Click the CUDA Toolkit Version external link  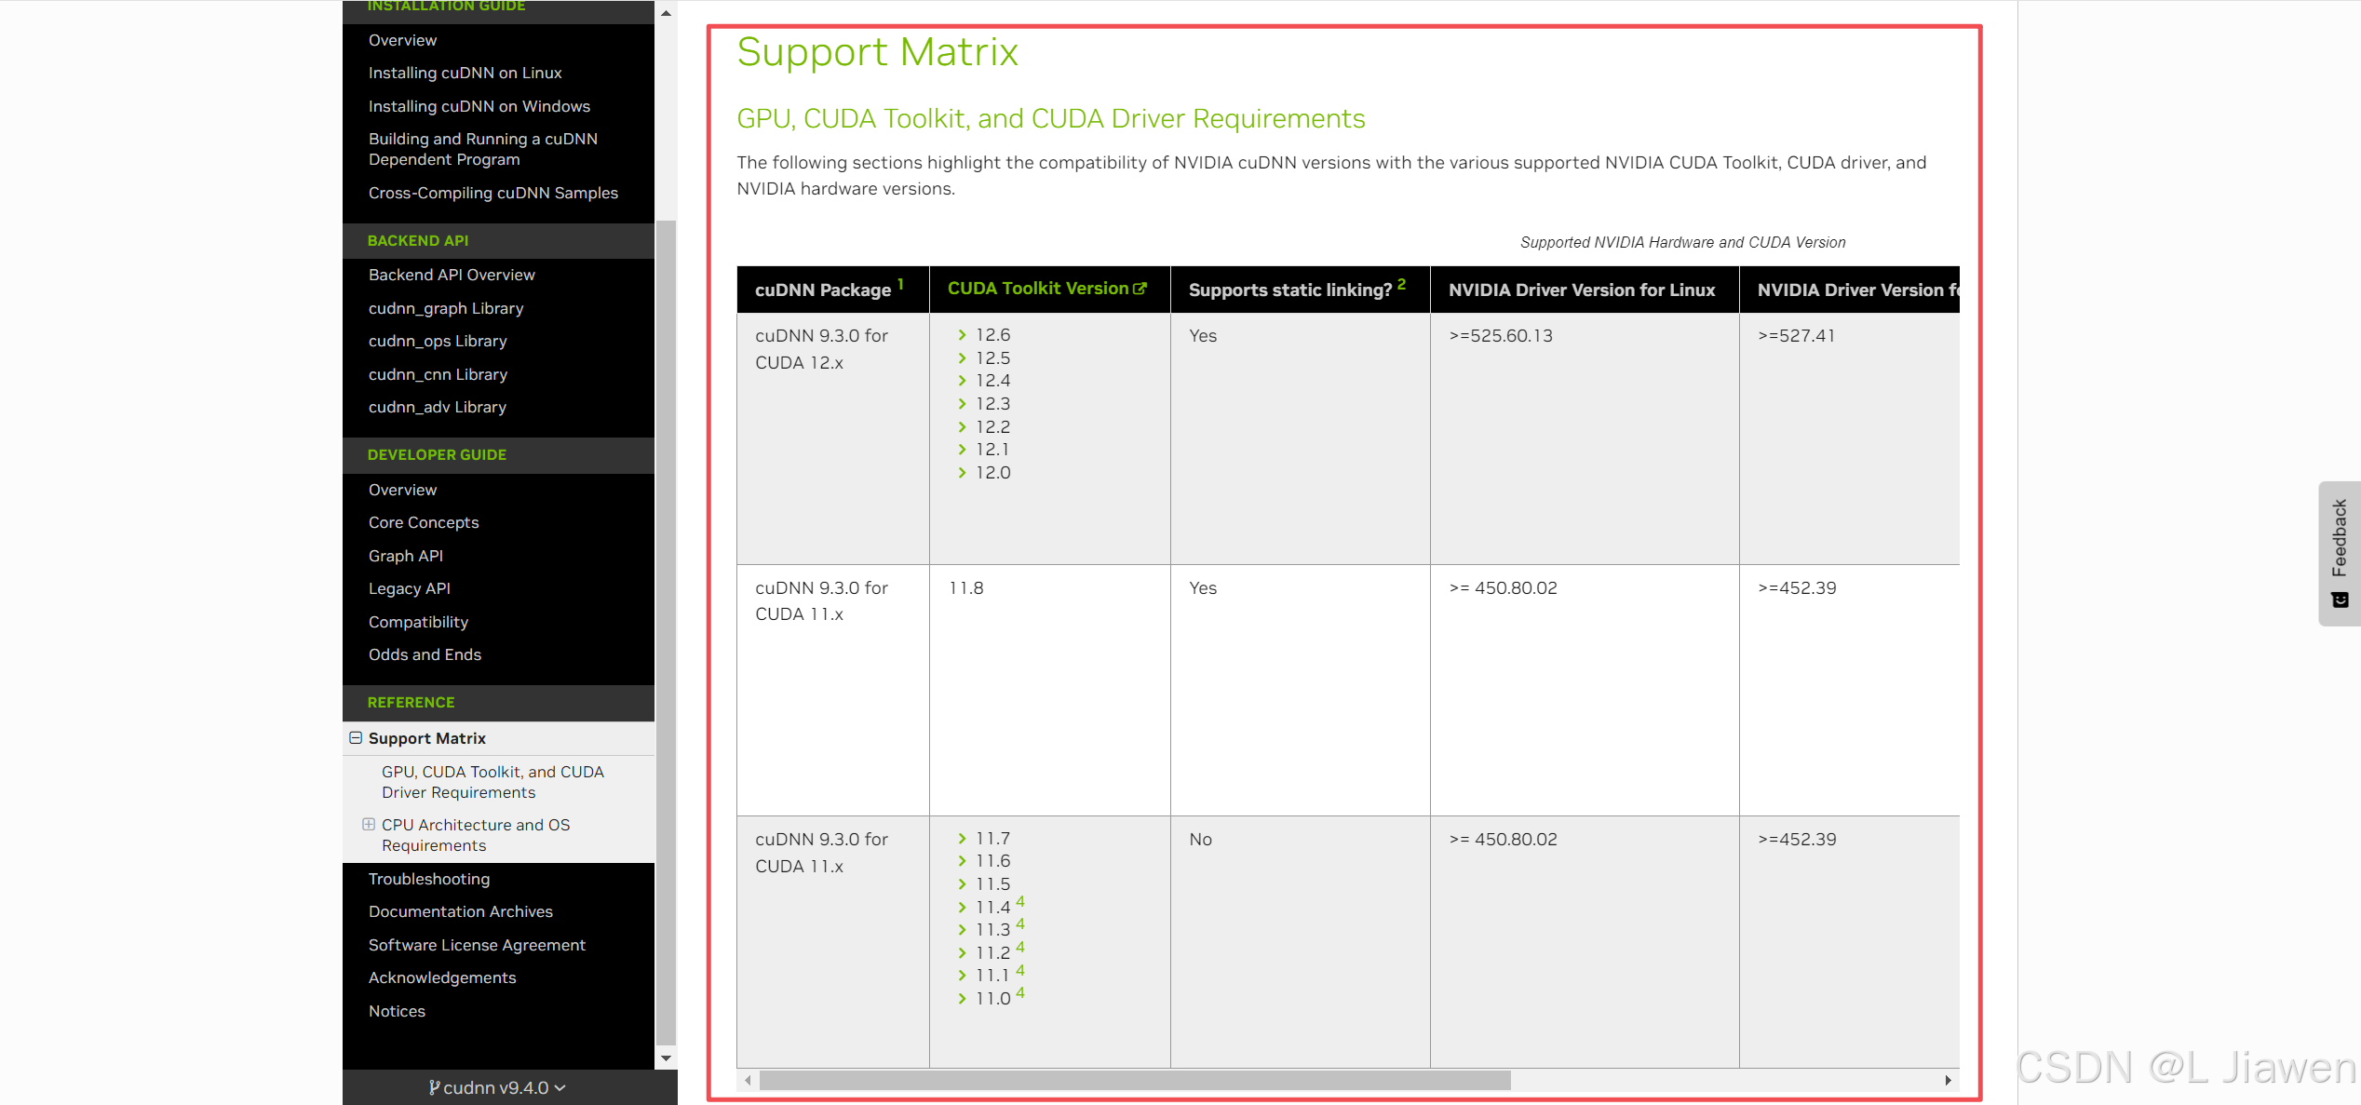pyautogui.click(x=1047, y=289)
